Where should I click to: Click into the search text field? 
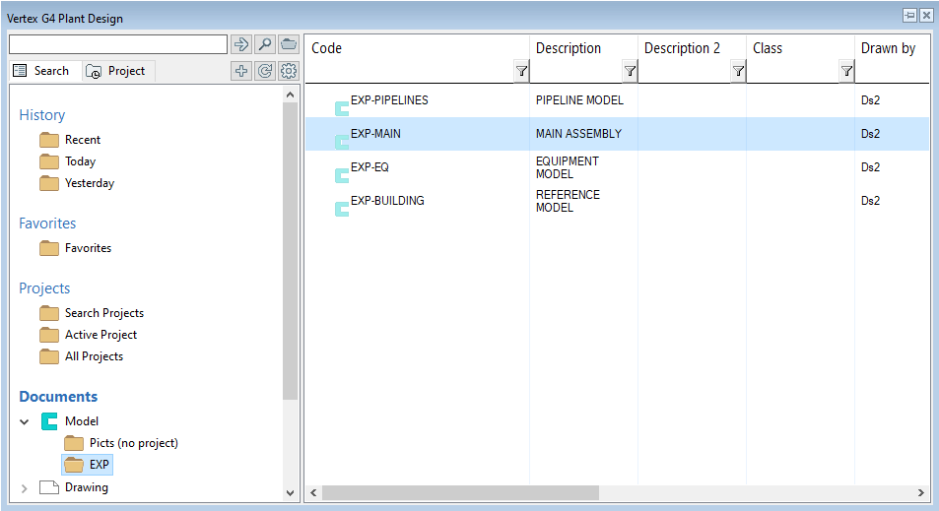point(118,44)
